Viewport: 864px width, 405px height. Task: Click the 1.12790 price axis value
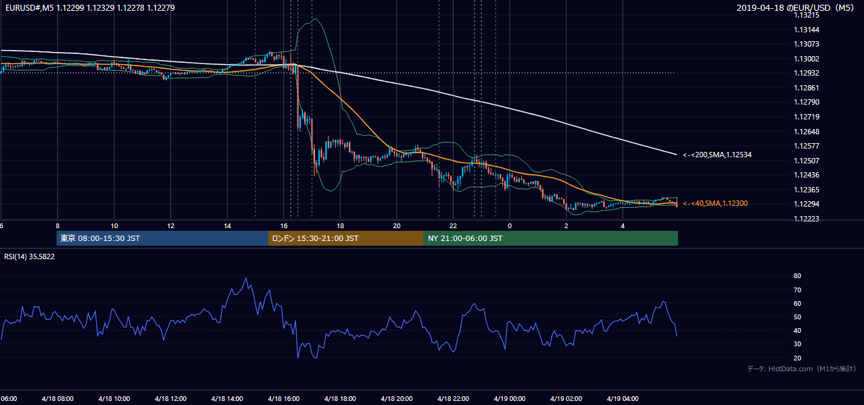pyautogui.click(x=808, y=102)
